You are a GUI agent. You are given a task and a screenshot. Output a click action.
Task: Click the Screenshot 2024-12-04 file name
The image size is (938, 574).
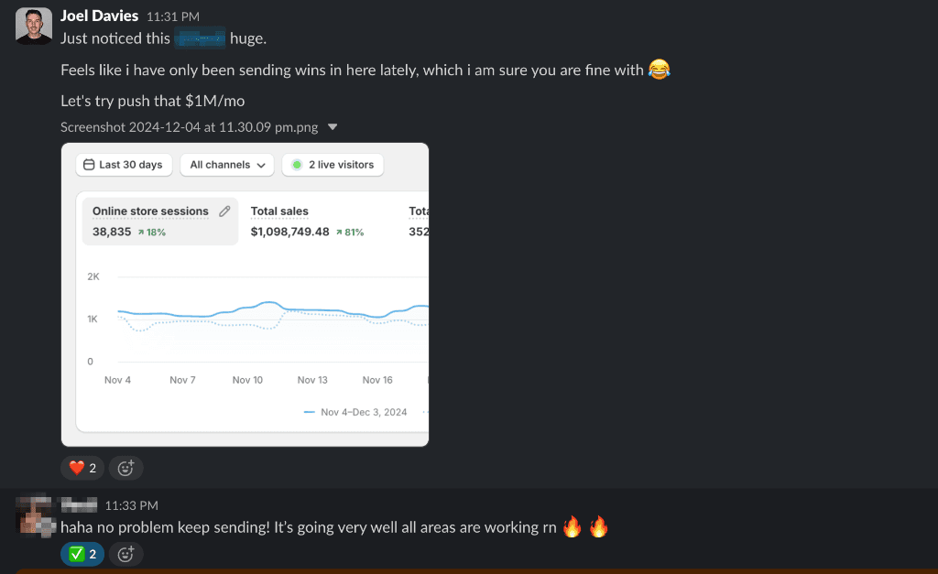190,127
